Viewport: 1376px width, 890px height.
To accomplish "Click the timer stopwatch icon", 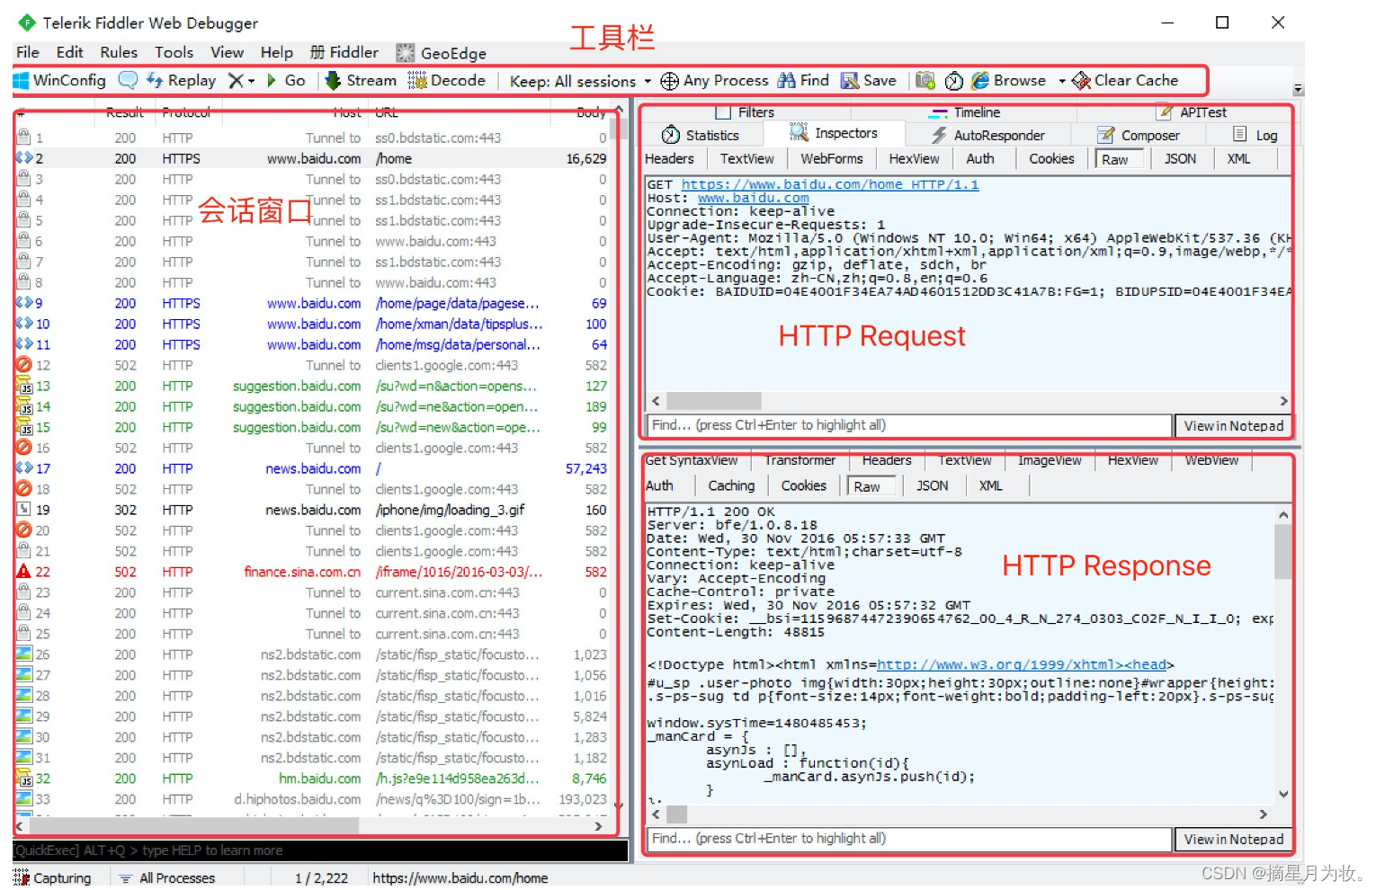I will [x=953, y=81].
